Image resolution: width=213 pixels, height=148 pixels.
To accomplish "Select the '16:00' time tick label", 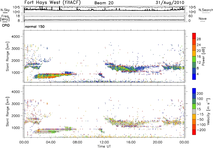I will [131, 142].
